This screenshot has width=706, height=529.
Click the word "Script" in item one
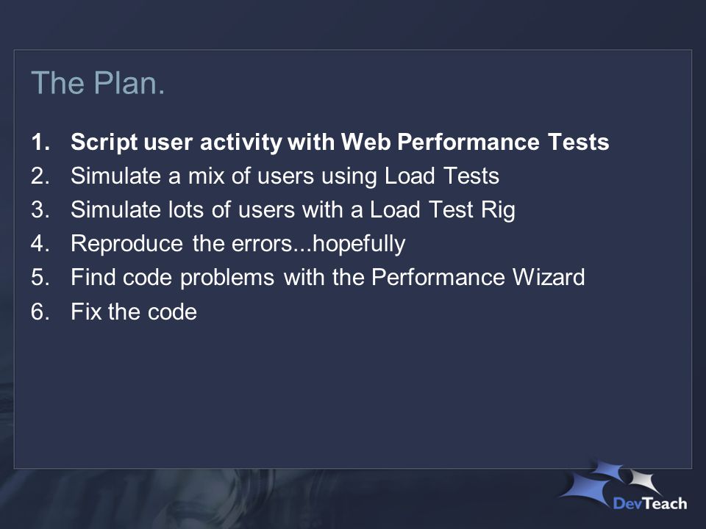[x=104, y=143]
